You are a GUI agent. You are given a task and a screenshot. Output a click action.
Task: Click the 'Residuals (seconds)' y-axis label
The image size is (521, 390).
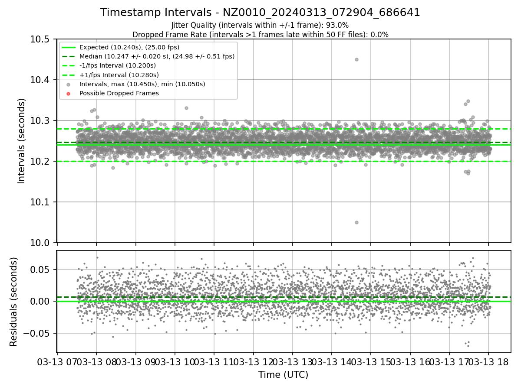click(13, 302)
